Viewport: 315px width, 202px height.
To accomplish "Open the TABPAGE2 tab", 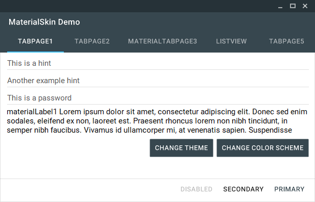I will (x=92, y=41).
